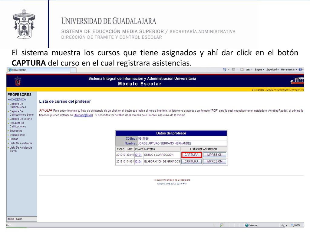310x232 pixels.
Task: Click the name JORGE ARTURO SERRANO HERNANDEZ in table
Action: 165,143
